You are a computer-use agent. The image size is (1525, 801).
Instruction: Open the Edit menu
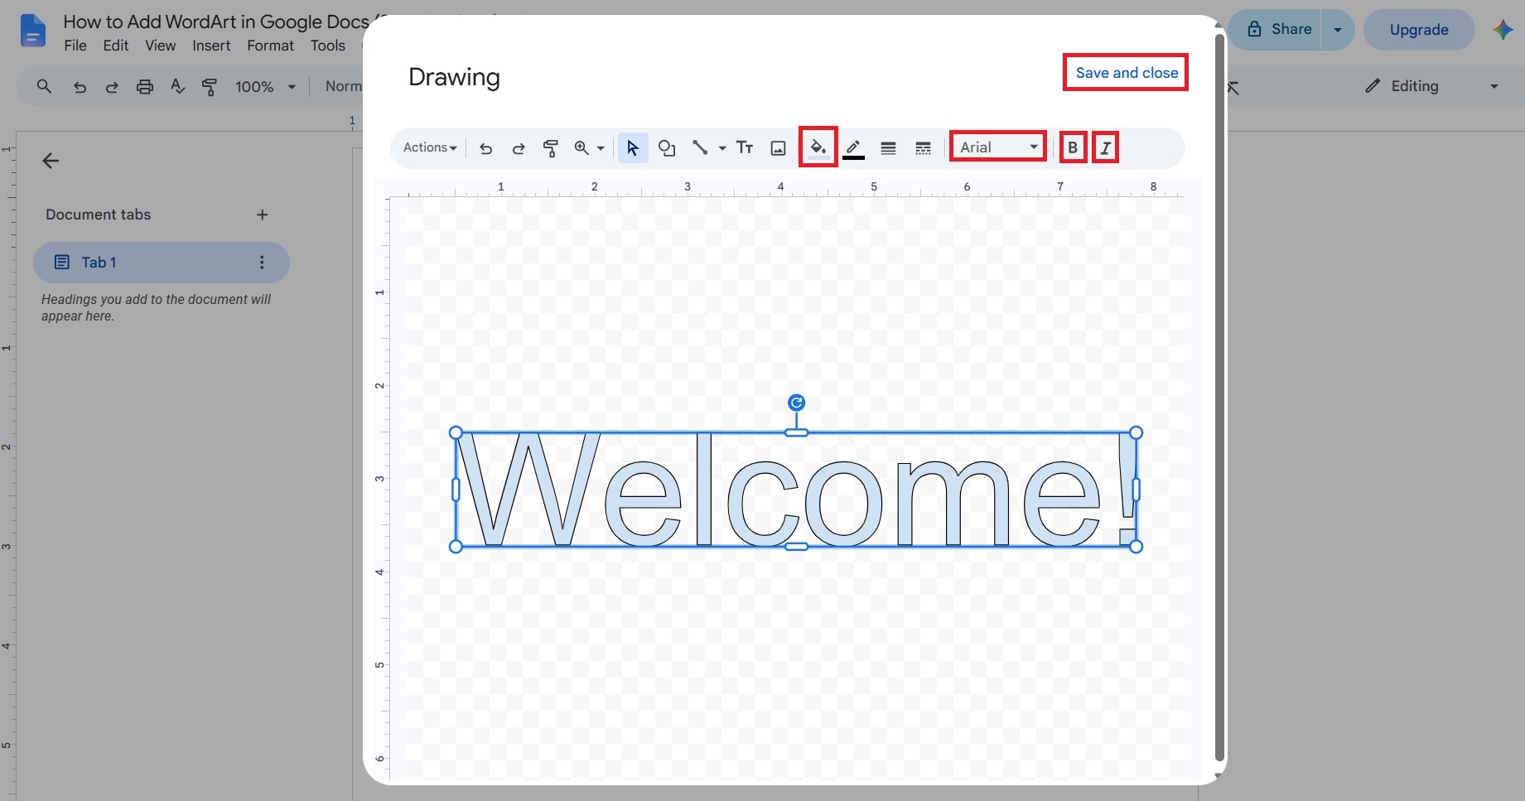(116, 46)
